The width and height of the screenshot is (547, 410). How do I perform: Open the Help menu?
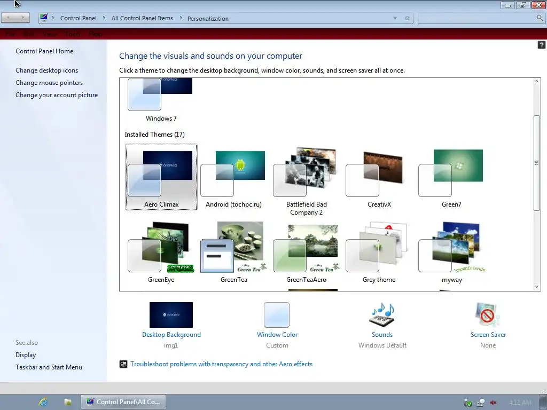pyautogui.click(x=95, y=34)
